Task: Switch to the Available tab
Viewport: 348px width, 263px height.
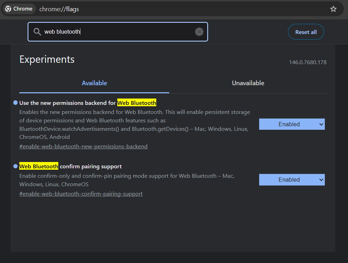Action: click(x=94, y=83)
